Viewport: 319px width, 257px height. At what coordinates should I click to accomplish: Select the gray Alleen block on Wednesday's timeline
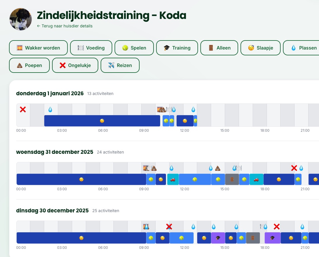tap(232, 179)
